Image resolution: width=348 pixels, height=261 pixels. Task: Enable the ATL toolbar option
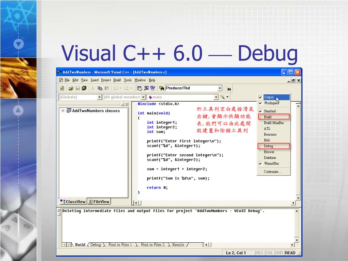point(274,128)
